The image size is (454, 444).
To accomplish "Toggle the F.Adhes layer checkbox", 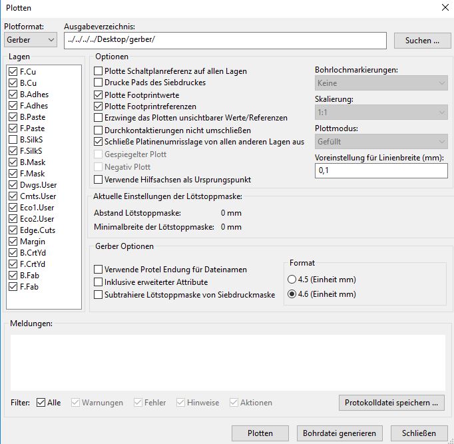I will pos(13,106).
